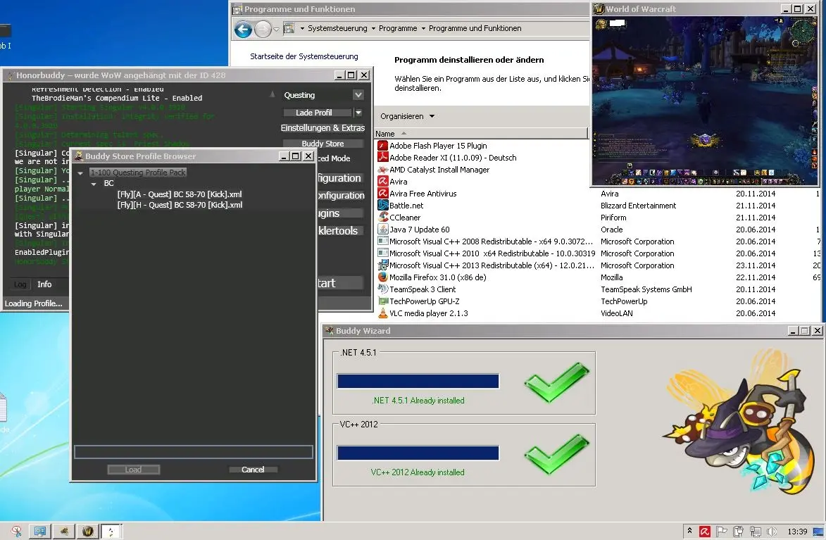The image size is (826, 540).
Task: Click the power plug icon in the tray
Action: pos(738,532)
